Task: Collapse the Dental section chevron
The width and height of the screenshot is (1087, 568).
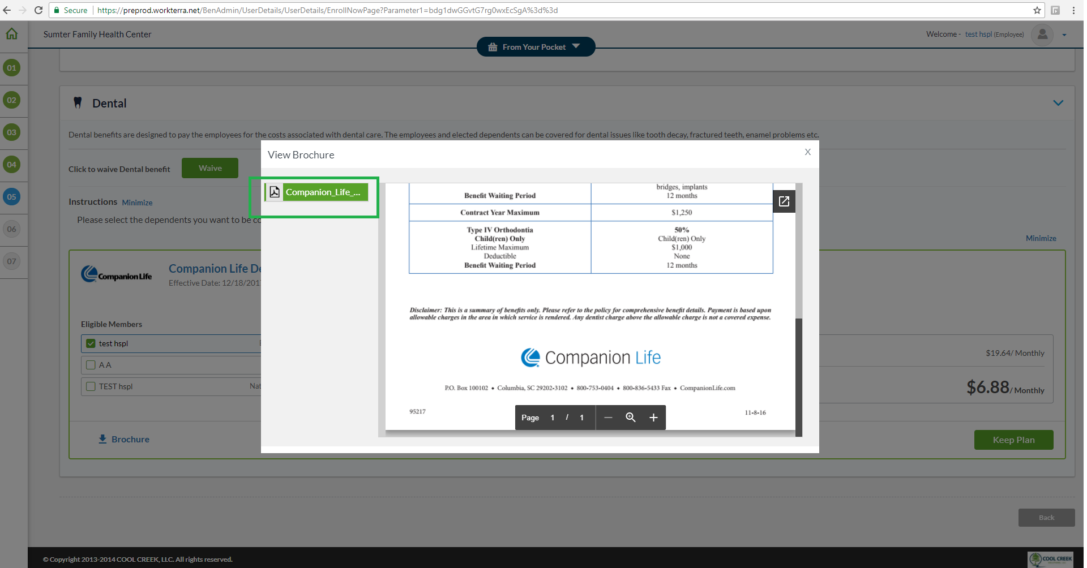Action: pos(1058,103)
